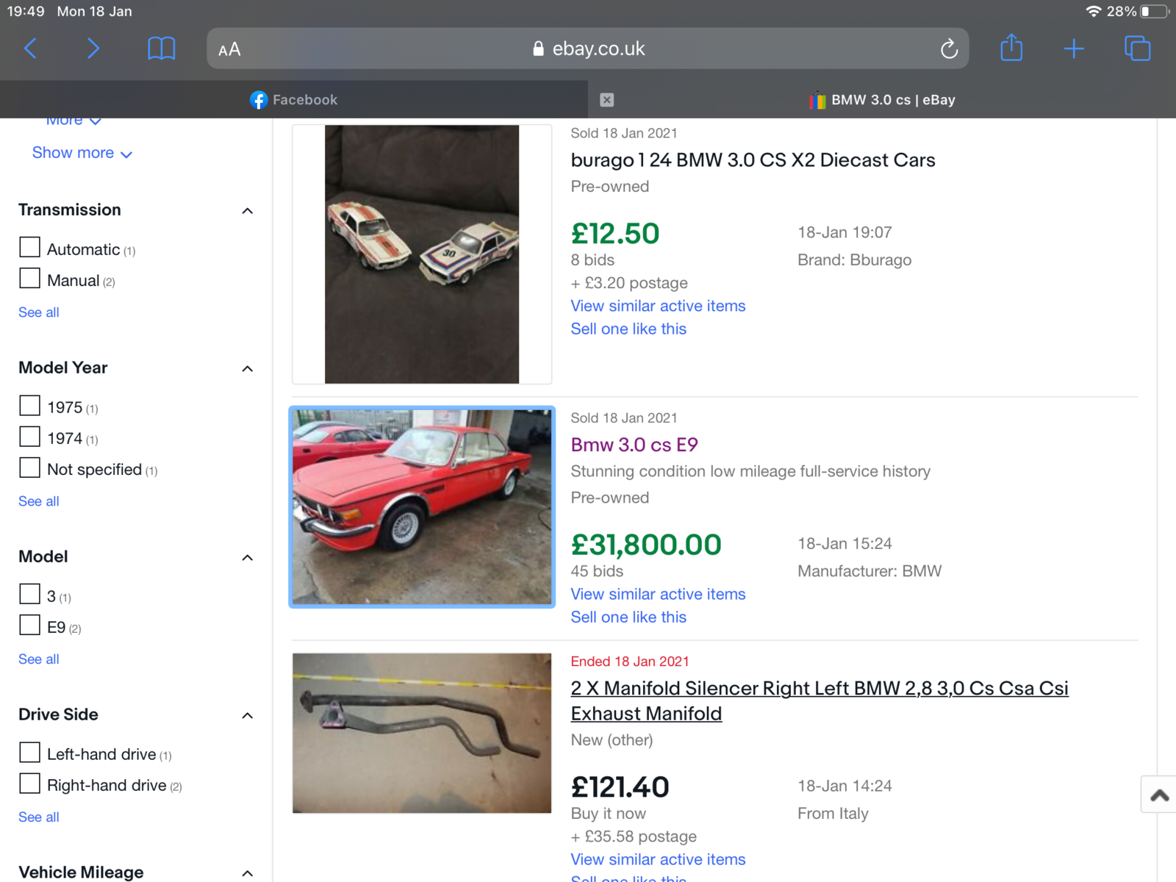The height and width of the screenshot is (882, 1176).
Task: Jump back to top with up arrow button
Action: click(1159, 795)
